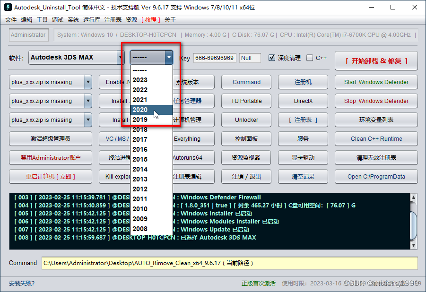Click the DirectX button
The height and width of the screenshot is (292, 426).
303,101
